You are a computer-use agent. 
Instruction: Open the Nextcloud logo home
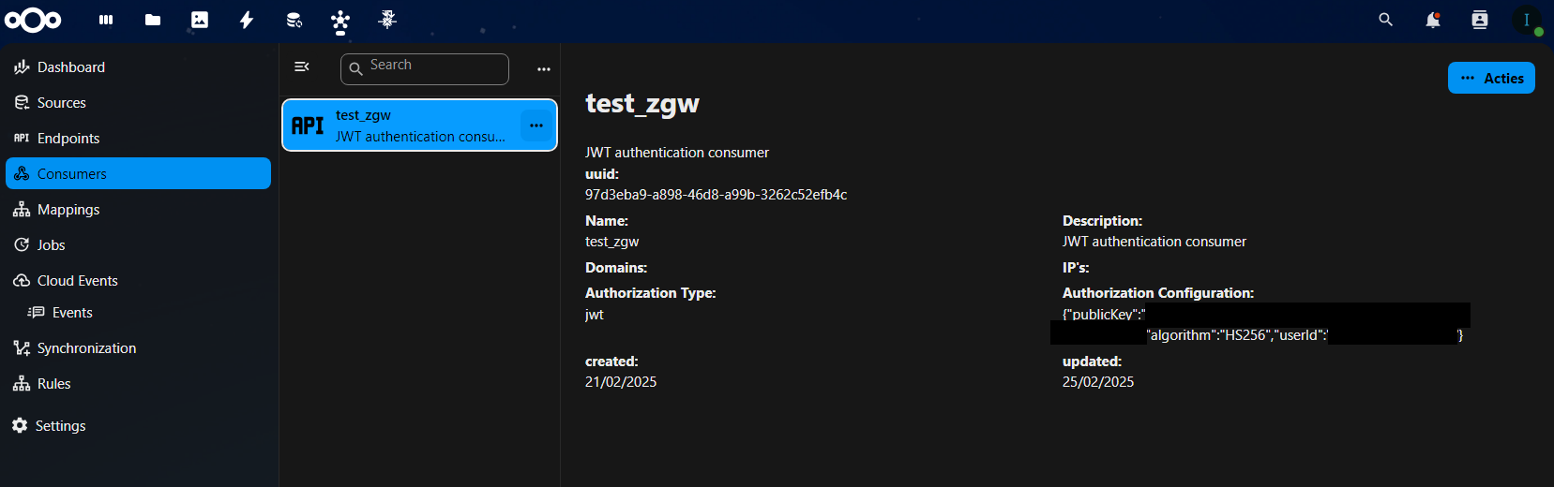point(33,20)
